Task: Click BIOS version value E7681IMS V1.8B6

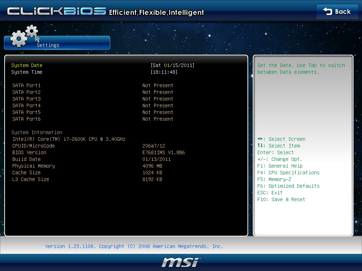Action: tap(163, 152)
